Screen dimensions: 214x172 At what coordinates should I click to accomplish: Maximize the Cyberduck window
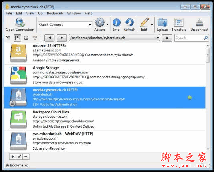[195, 7]
